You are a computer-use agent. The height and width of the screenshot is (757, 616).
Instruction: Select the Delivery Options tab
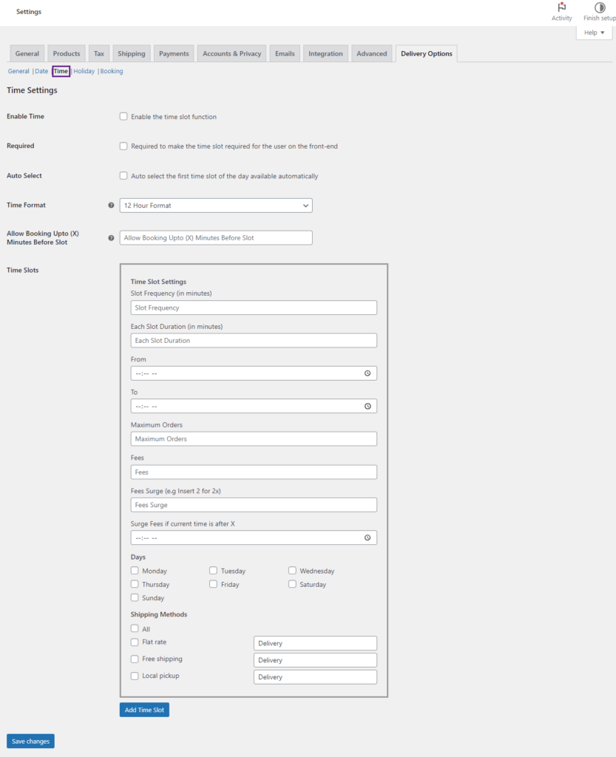point(426,53)
